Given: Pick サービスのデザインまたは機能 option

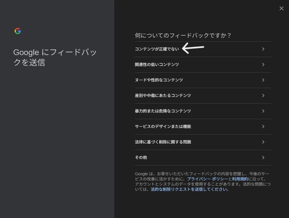Looking at the screenshot, I should 203,126.
